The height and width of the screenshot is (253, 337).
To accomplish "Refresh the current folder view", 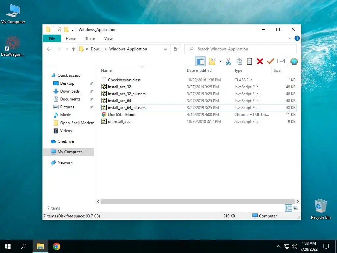I will pyautogui.click(x=175, y=49).
